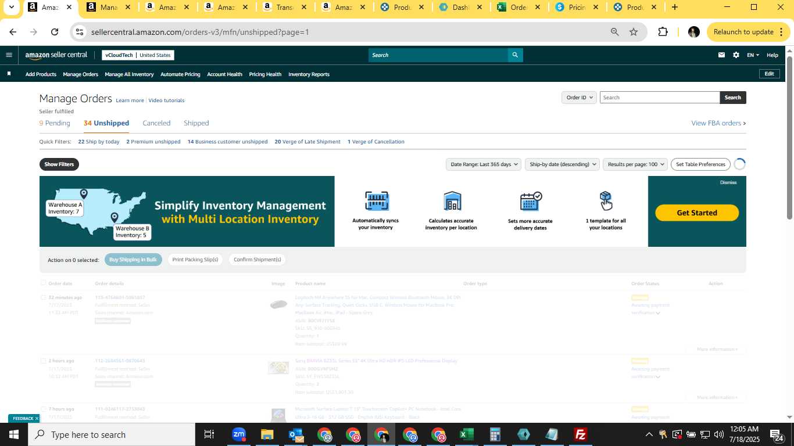Open Calculator from the taskbar
Screen dimensions: 794x446
495,434
